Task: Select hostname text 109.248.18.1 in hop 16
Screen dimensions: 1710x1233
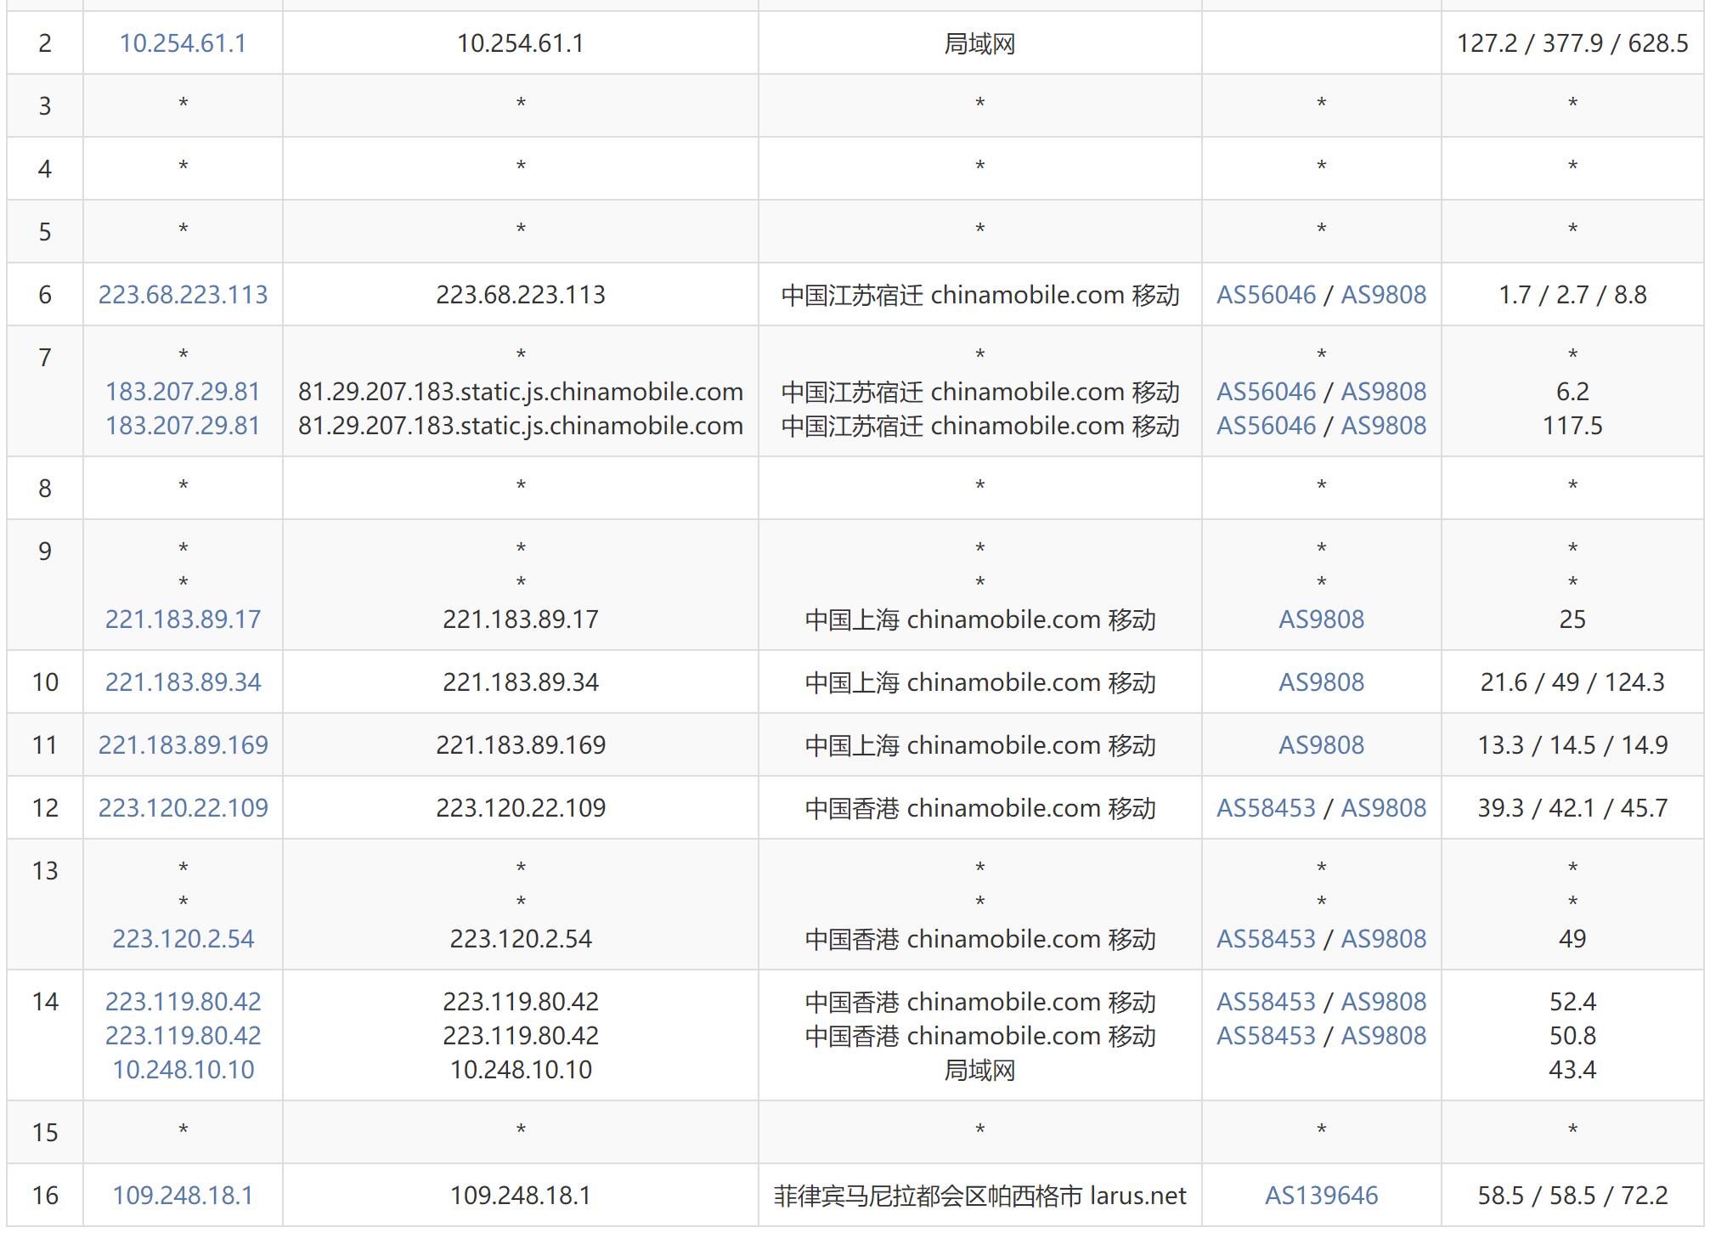Action: pos(521,1196)
